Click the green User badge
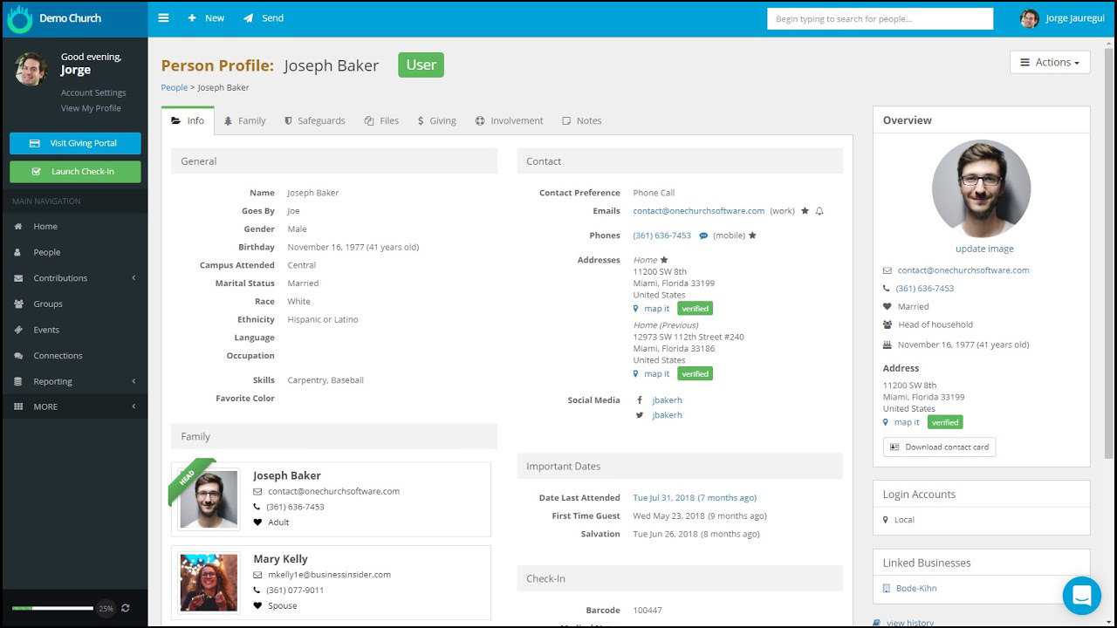1117x628 pixels. tap(421, 65)
